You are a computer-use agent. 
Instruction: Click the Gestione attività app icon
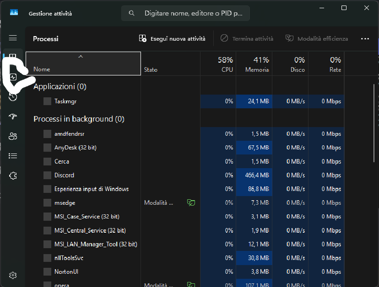point(14,12)
